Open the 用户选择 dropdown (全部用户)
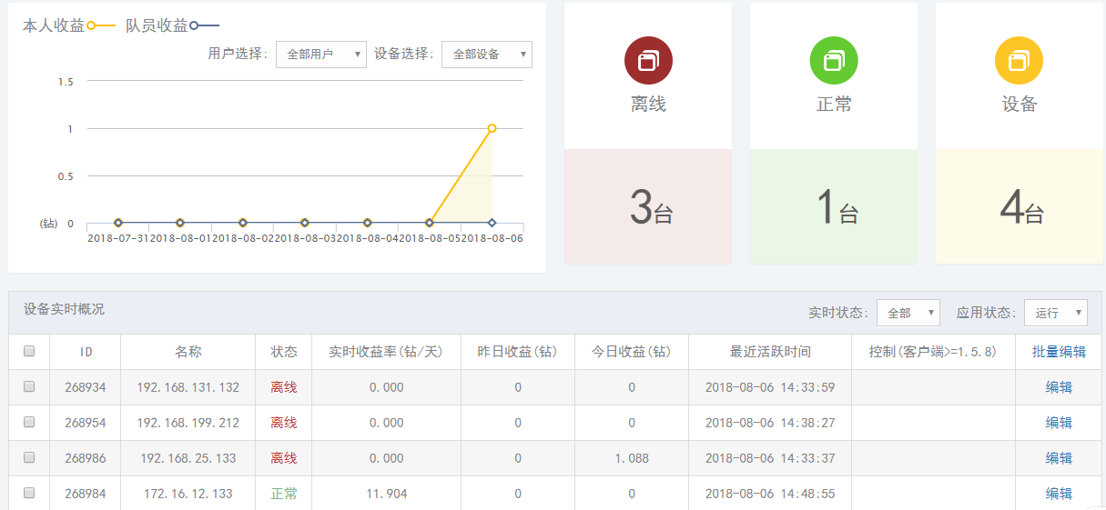This screenshot has height=510, width=1106. [x=320, y=55]
